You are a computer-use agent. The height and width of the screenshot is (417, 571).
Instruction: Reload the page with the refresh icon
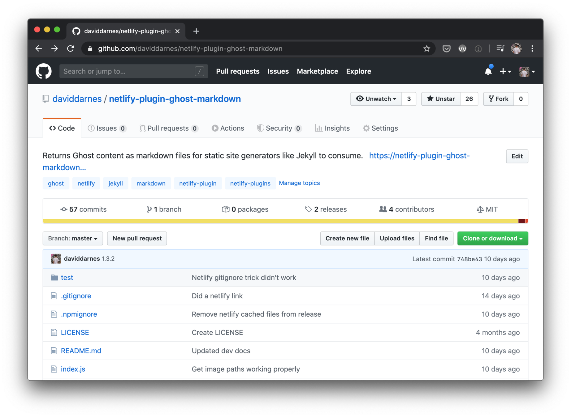tap(71, 48)
